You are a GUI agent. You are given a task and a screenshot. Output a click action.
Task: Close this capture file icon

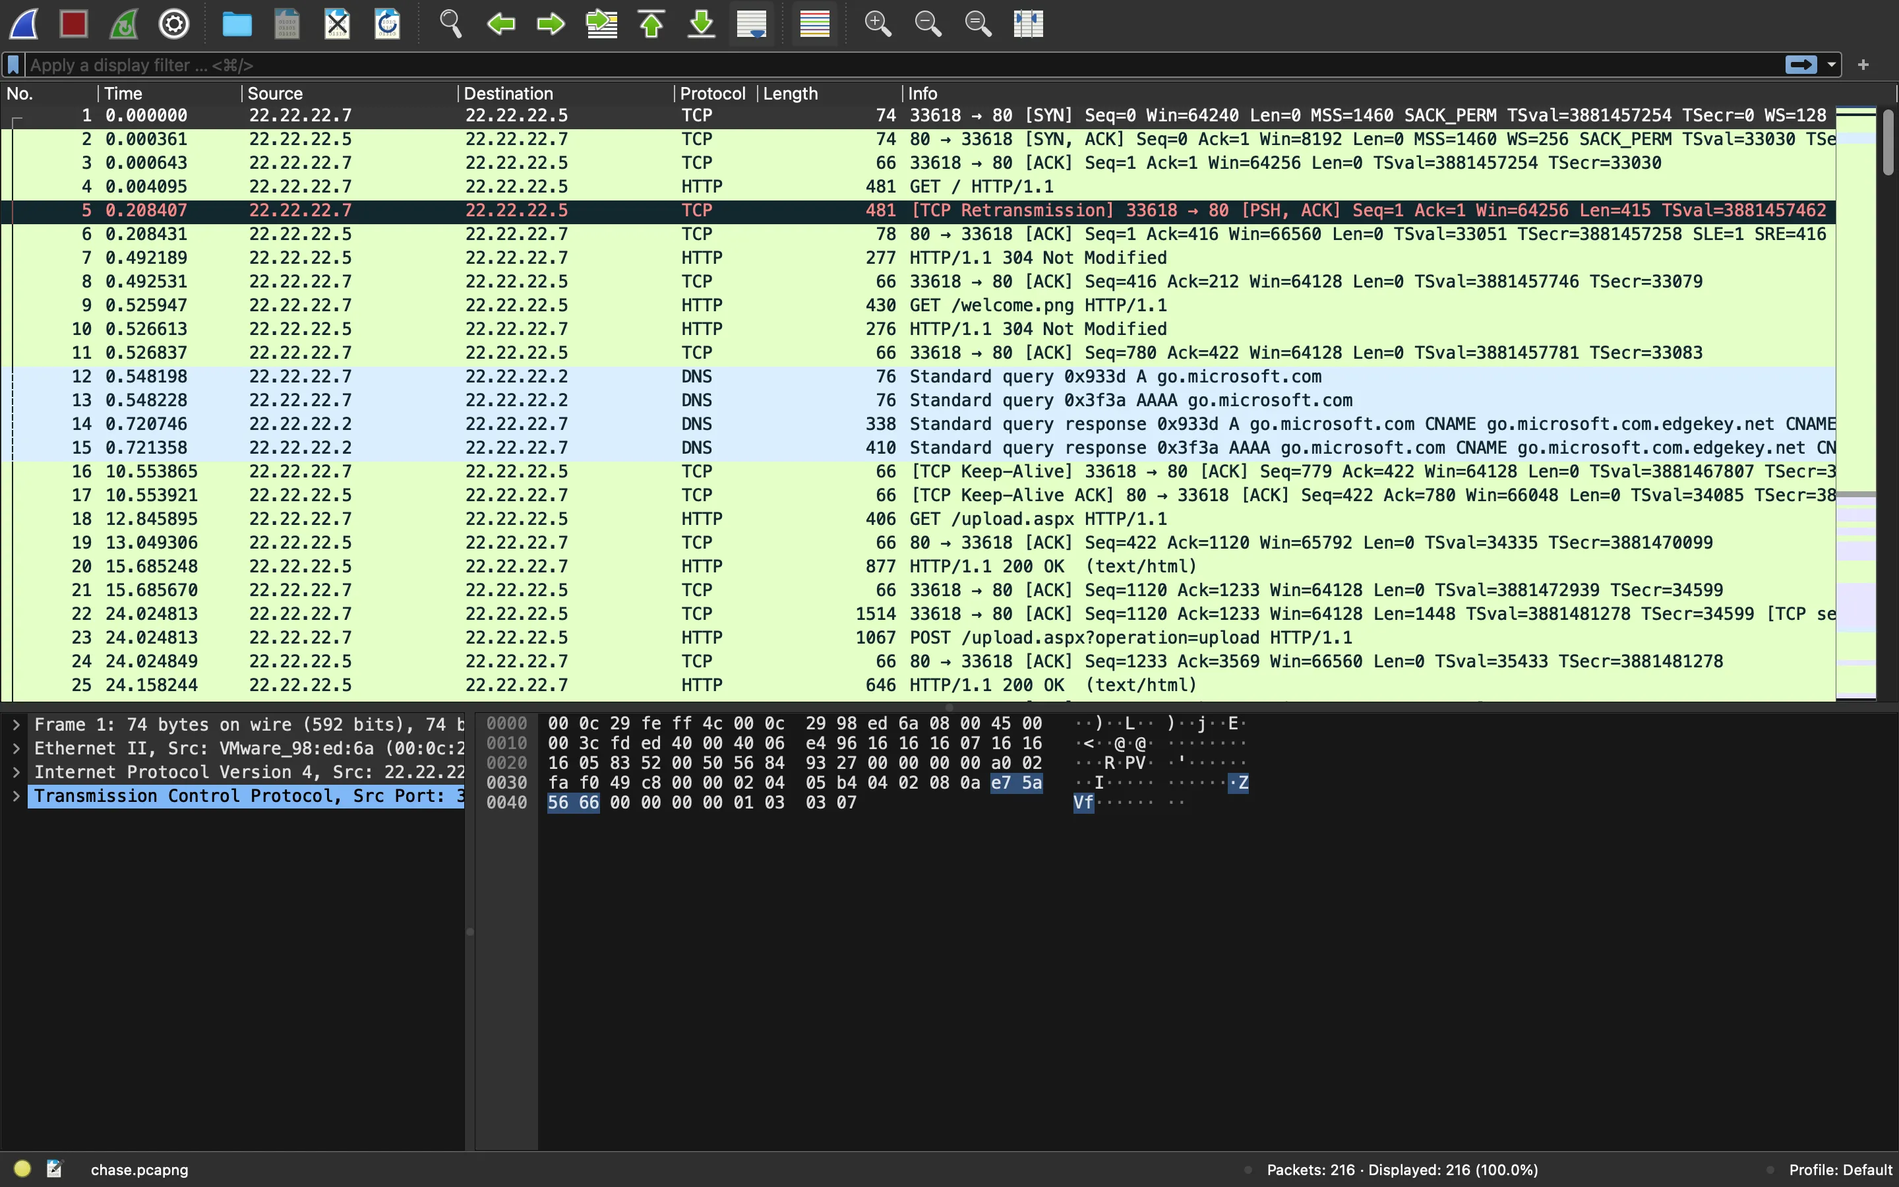pyautogui.click(x=338, y=24)
